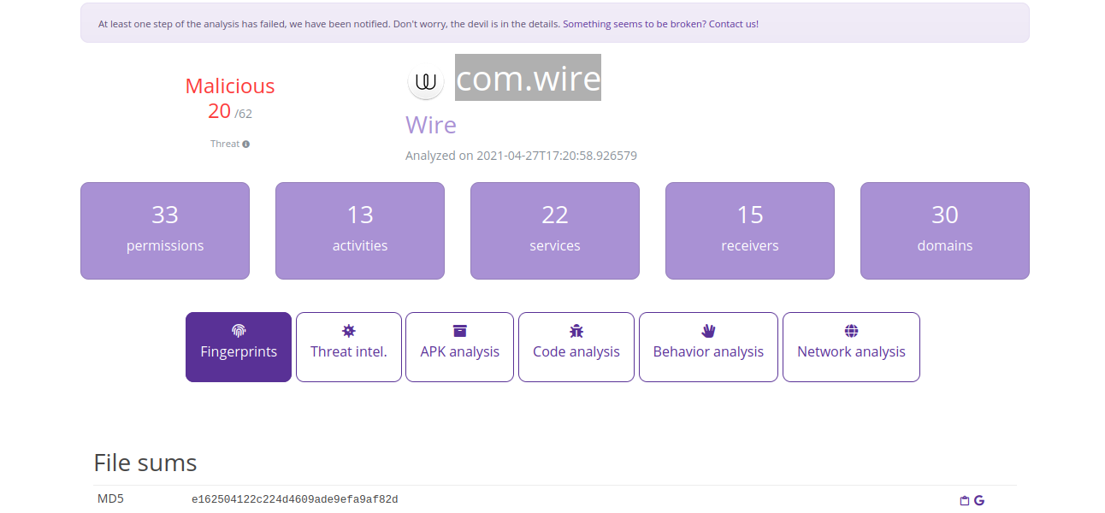The width and height of the screenshot is (1105, 513).
Task: Open the 30 domains card
Action: [x=945, y=231]
